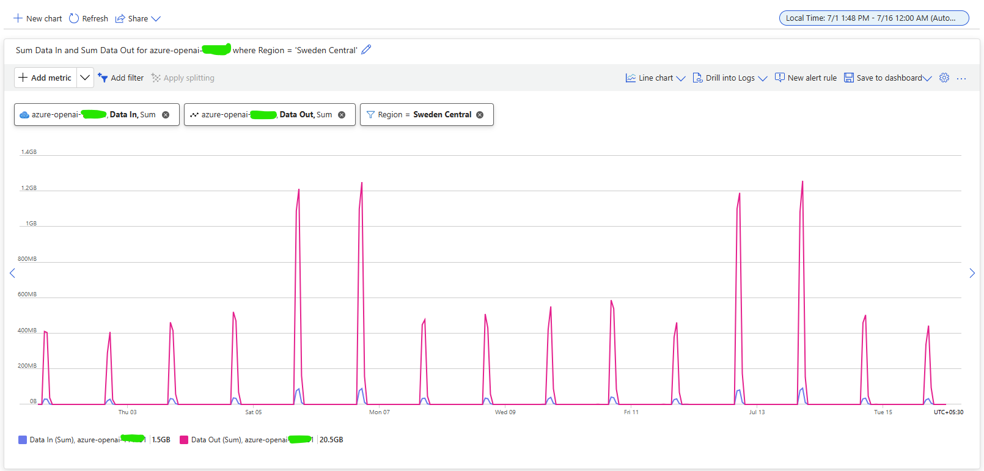
Task: Remove the Region Sweden Central filter
Action: click(x=480, y=115)
